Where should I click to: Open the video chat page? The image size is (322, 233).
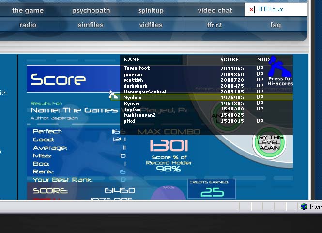click(x=215, y=10)
